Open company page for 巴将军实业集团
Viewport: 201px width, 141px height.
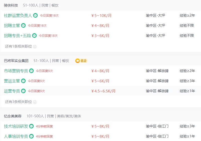coord(16,61)
